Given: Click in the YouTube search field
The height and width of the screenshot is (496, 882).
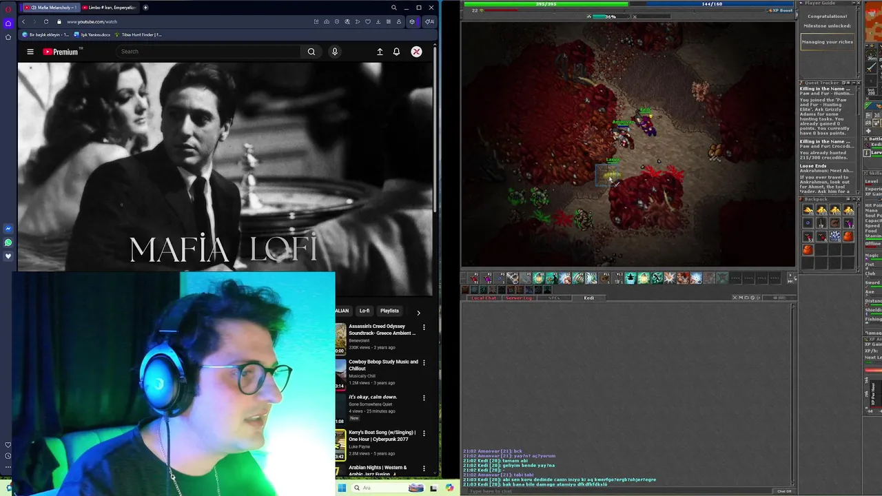Looking at the screenshot, I should tap(209, 52).
